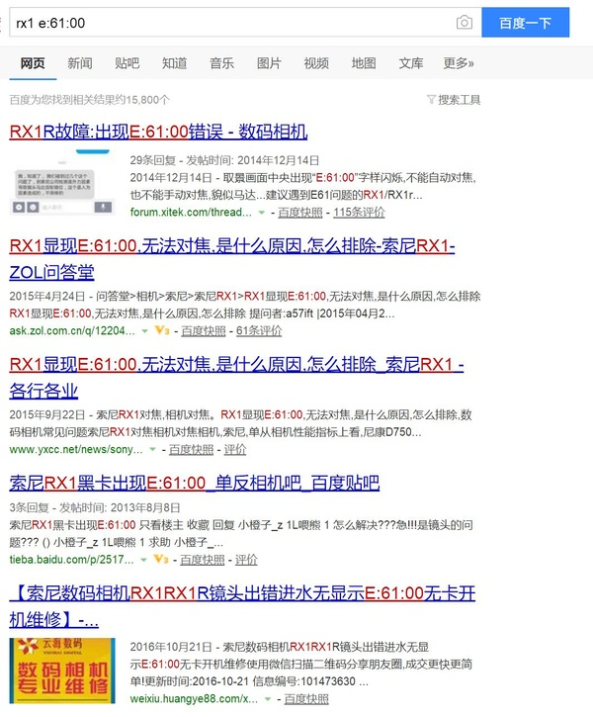Open the 更多» tab menu
The height and width of the screenshot is (717, 593).
459,63
